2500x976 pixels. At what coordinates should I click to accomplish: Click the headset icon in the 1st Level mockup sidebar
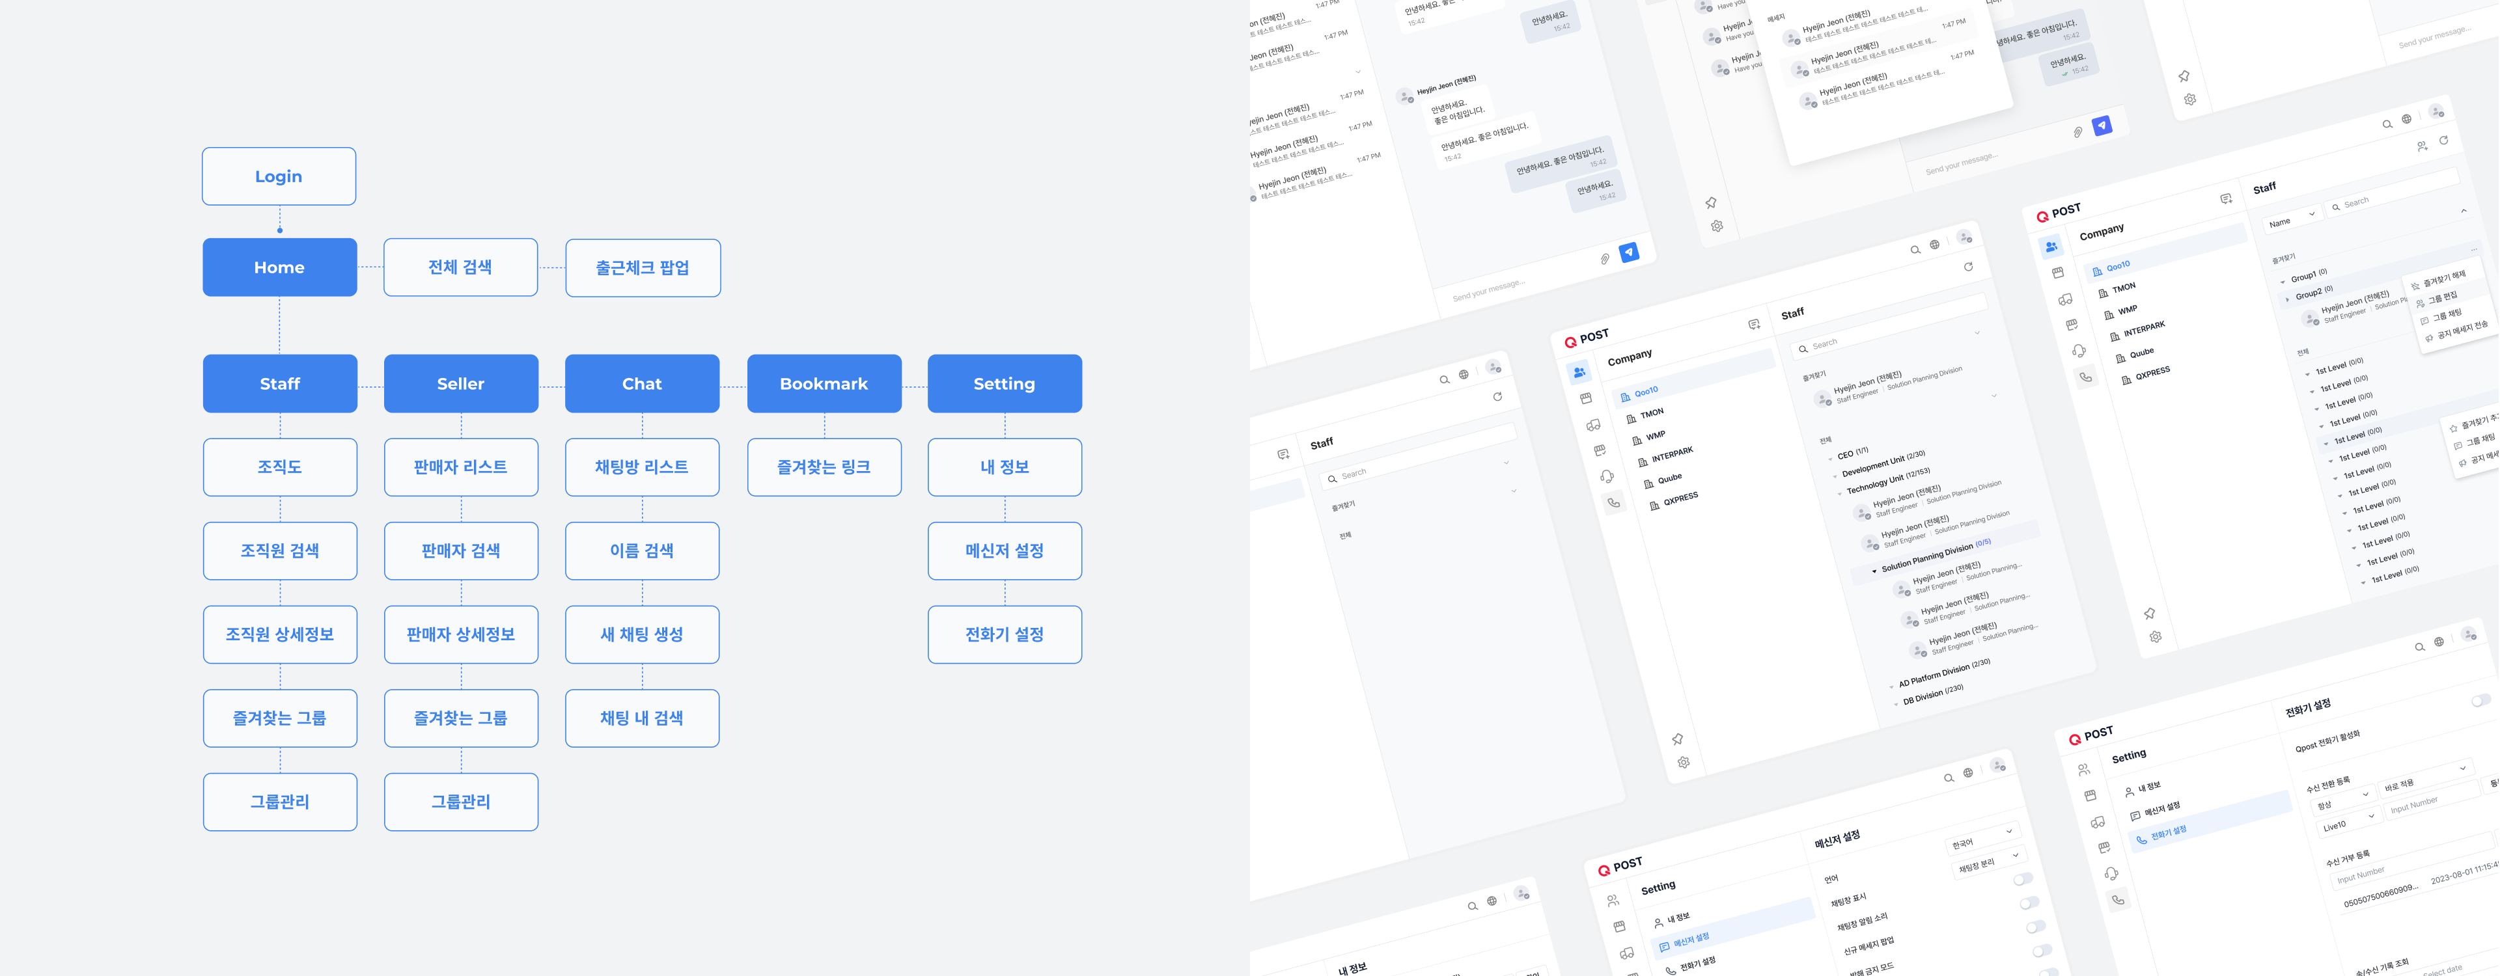tap(2079, 350)
